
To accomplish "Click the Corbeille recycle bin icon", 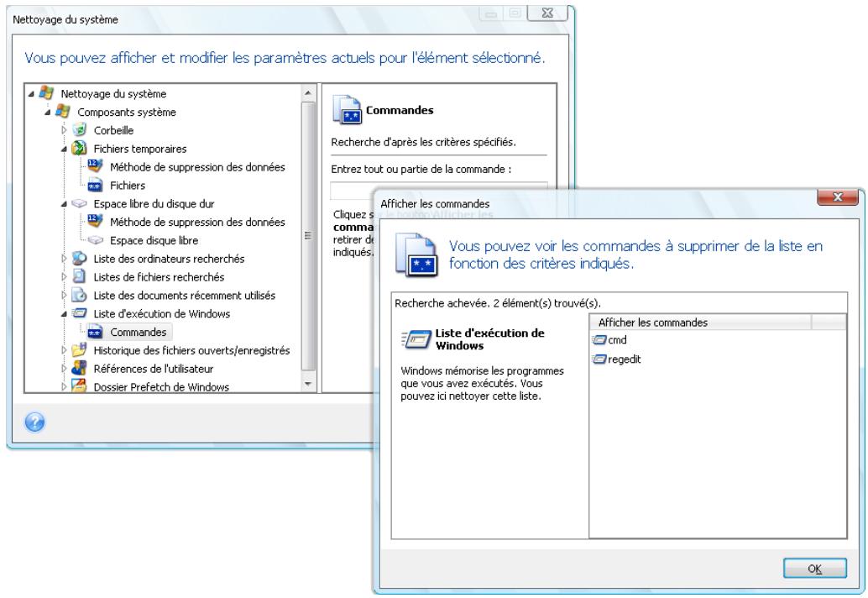I will point(79,129).
